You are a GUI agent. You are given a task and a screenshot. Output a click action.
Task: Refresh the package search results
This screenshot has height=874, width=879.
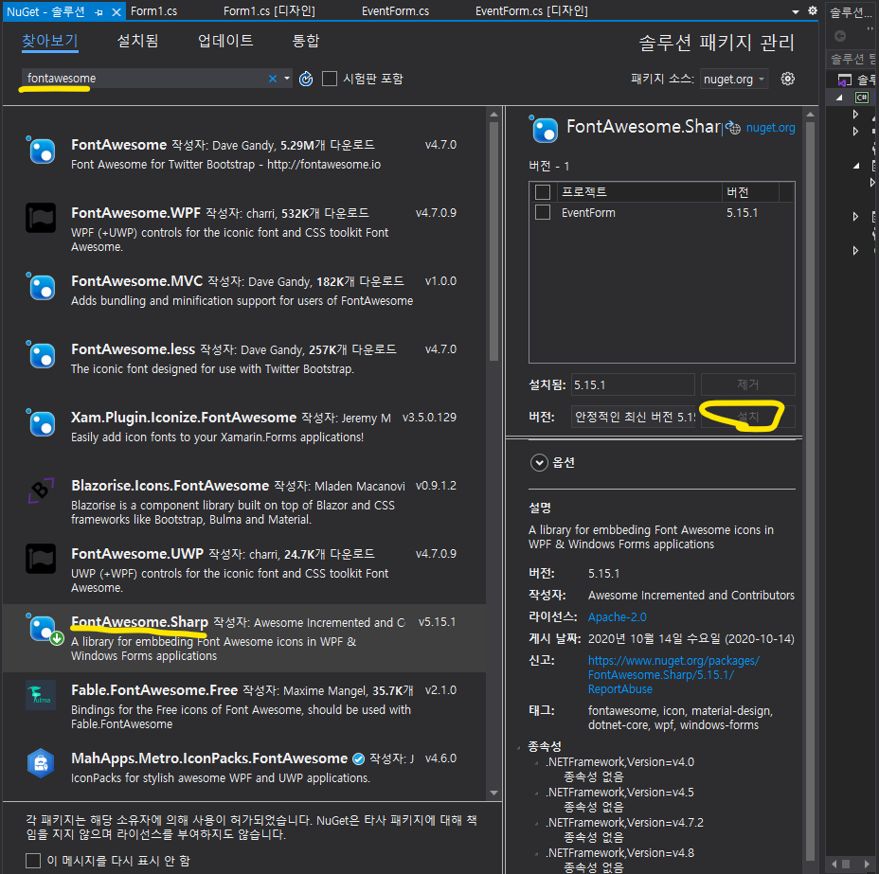tap(306, 79)
